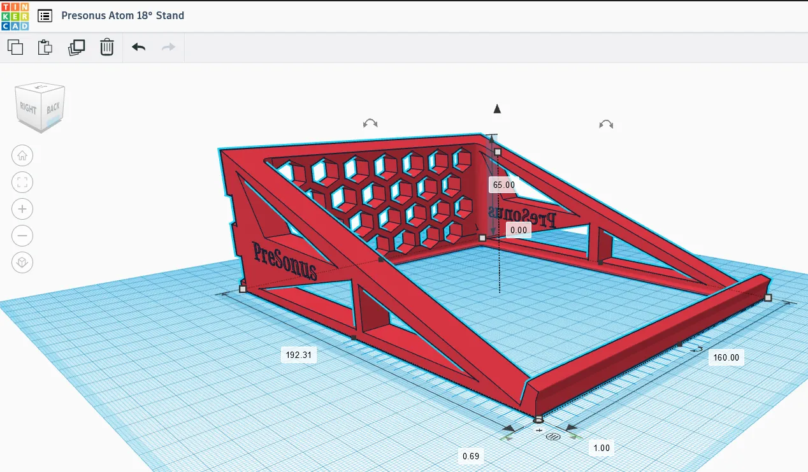Screen dimensions: 808x472
Task: Click Fit all in view button
Action: [x=22, y=183]
